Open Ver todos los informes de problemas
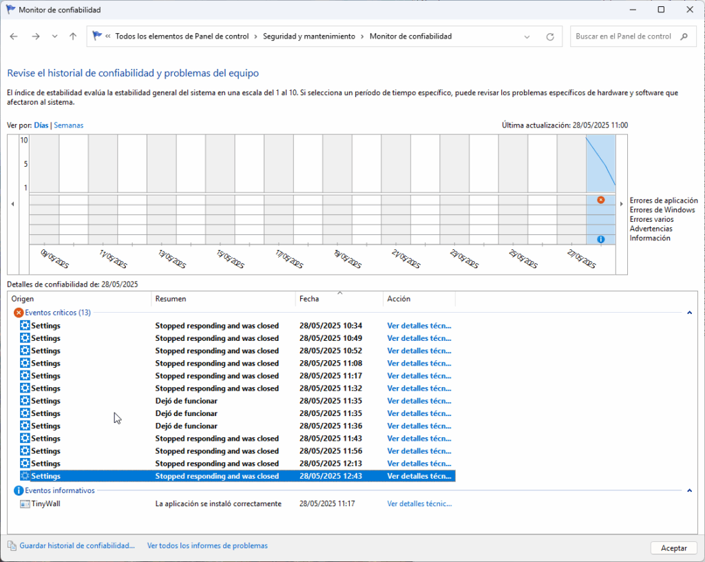This screenshot has width=705, height=562. click(207, 545)
